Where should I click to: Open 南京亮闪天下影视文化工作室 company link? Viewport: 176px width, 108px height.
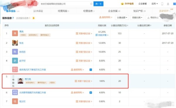point(33,69)
